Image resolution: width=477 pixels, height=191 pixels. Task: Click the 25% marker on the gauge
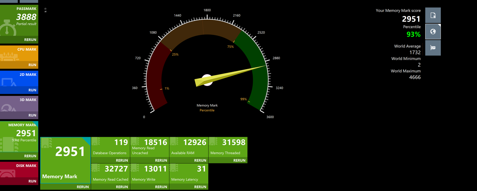(175, 54)
